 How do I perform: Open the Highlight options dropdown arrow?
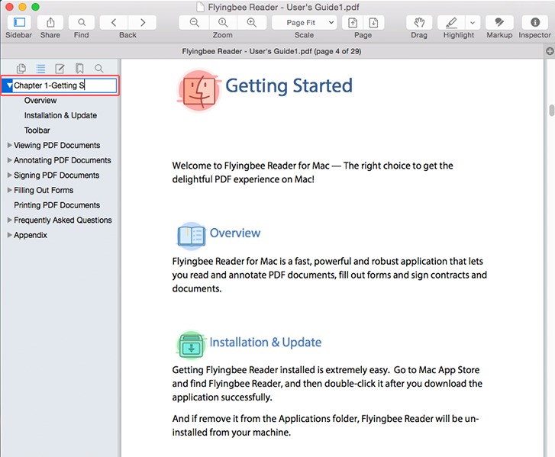pos(473,23)
